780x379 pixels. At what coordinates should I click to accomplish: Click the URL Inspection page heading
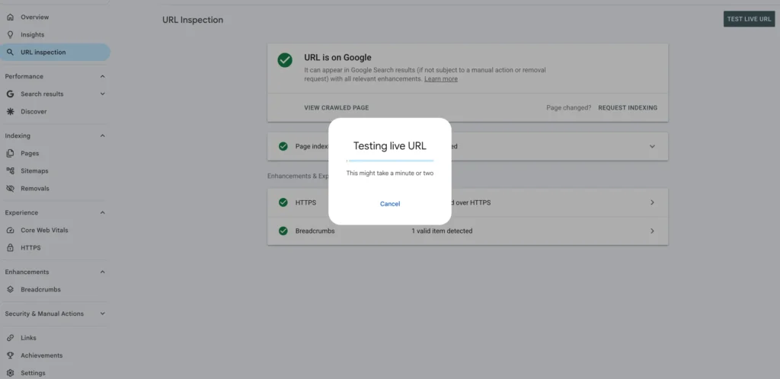tap(193, 20)
